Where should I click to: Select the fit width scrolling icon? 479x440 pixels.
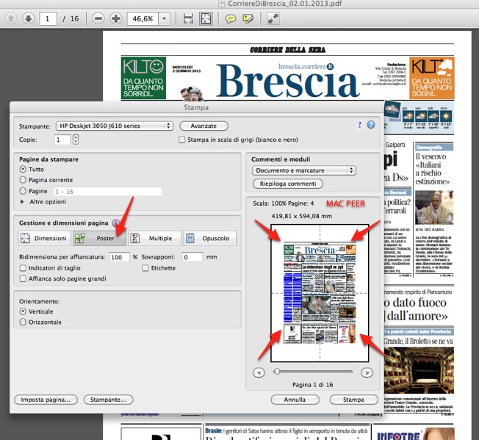[188, 19]
